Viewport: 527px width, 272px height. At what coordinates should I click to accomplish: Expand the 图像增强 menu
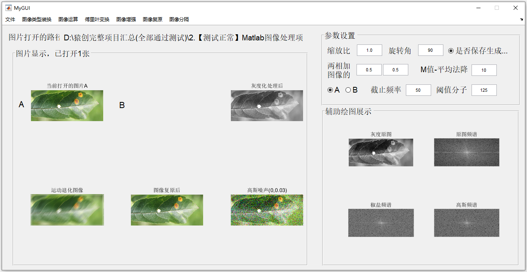tap(126, 19)
